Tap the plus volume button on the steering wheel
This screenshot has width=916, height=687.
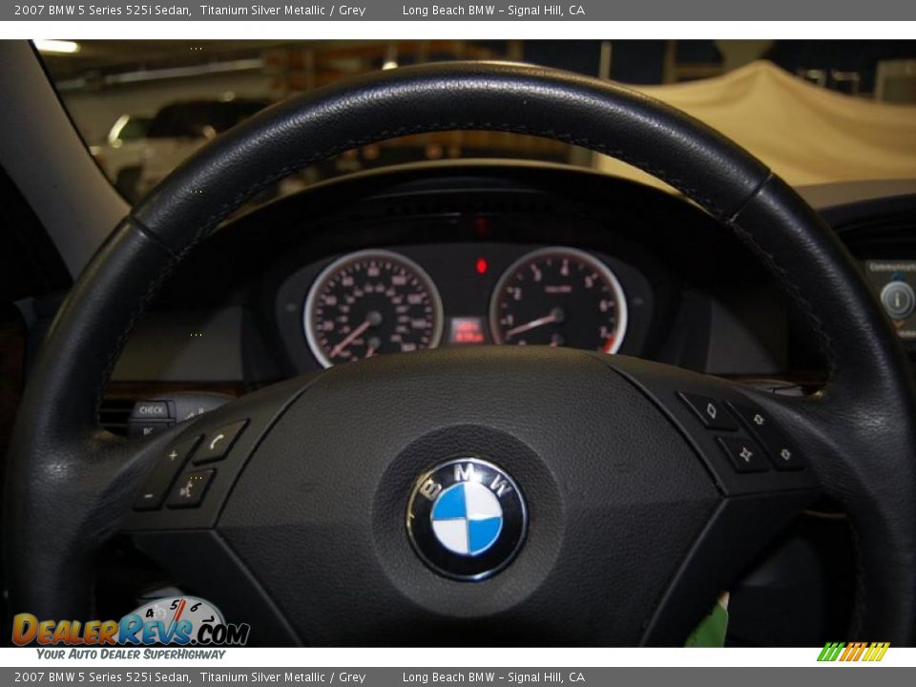[x=174, y=456]
